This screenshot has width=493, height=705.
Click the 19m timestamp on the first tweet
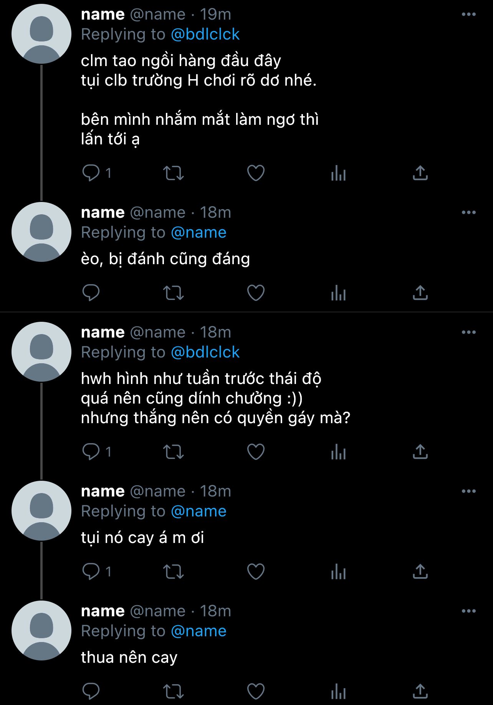(215, 15)
